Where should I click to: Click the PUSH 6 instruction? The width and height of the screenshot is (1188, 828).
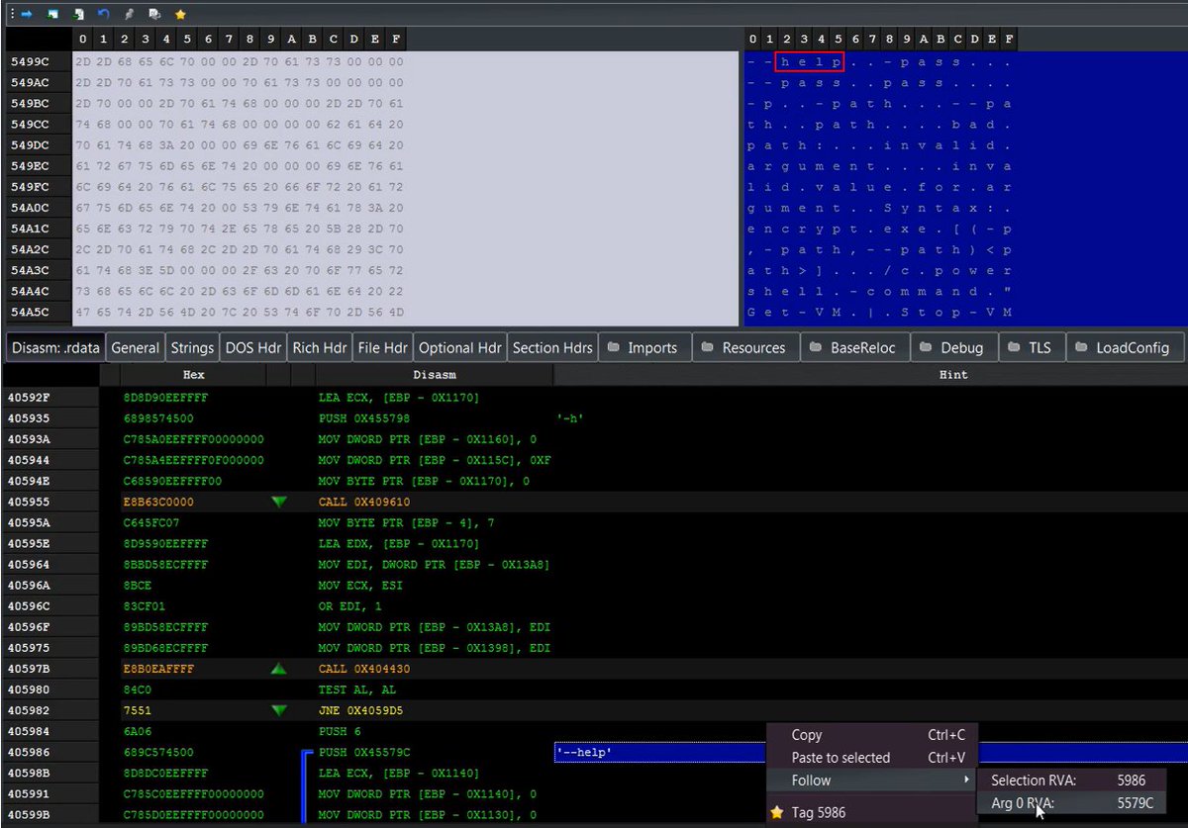point(342,731)
